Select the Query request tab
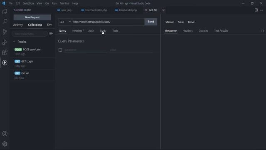The width and height of the screenshot is (266, 150). [62, 31]
